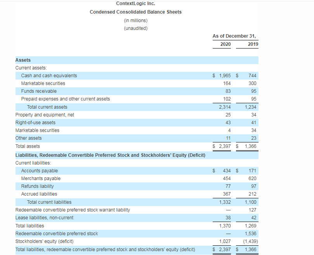Click the Merchants payable 2019 value 620

[252, 179]
